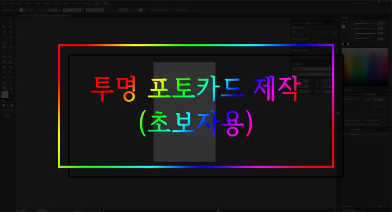
Task: Click the Color panel fill preview box
Action: click(x=343, y=26)
